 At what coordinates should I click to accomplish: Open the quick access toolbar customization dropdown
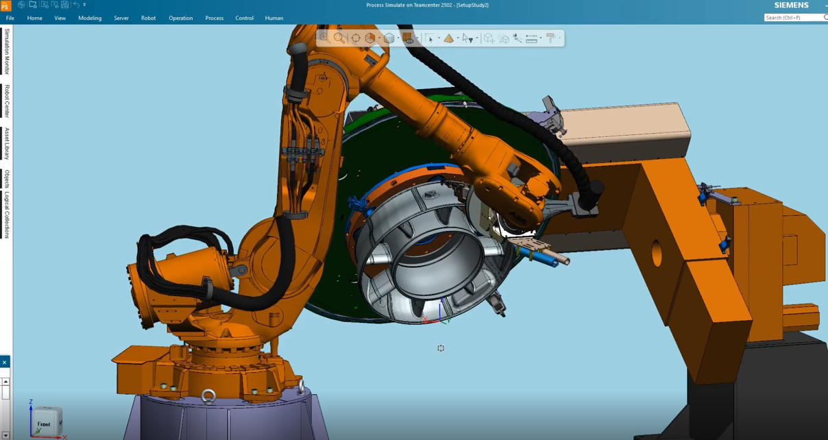click(x=84, y=5)
